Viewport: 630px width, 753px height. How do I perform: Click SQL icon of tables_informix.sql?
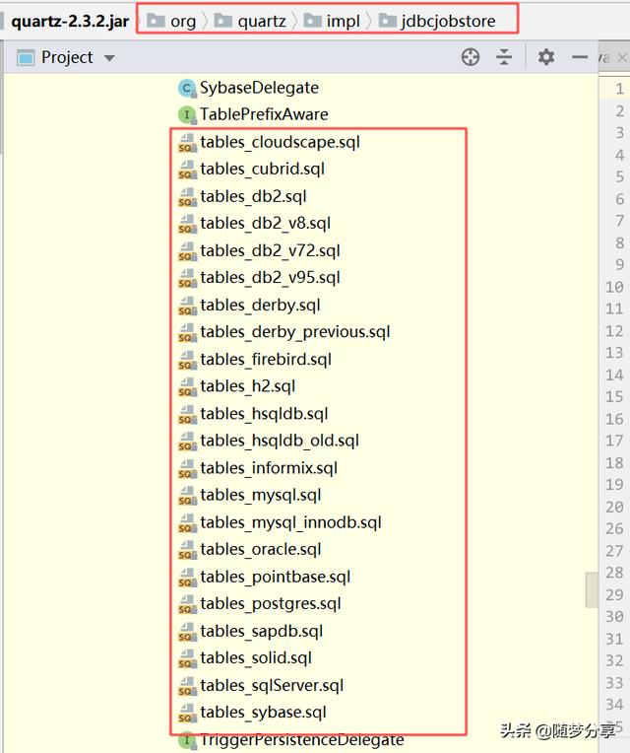[x=187, y=468]
